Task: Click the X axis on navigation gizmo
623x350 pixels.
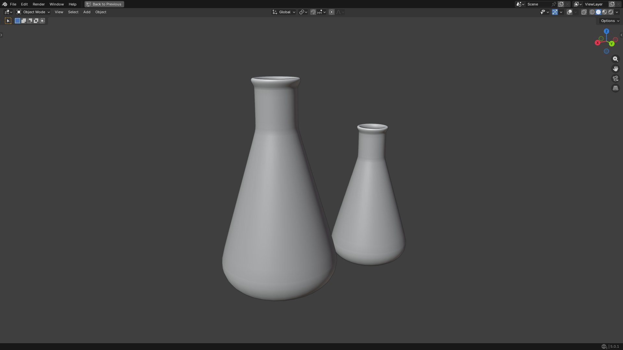Action: [597, 43]
